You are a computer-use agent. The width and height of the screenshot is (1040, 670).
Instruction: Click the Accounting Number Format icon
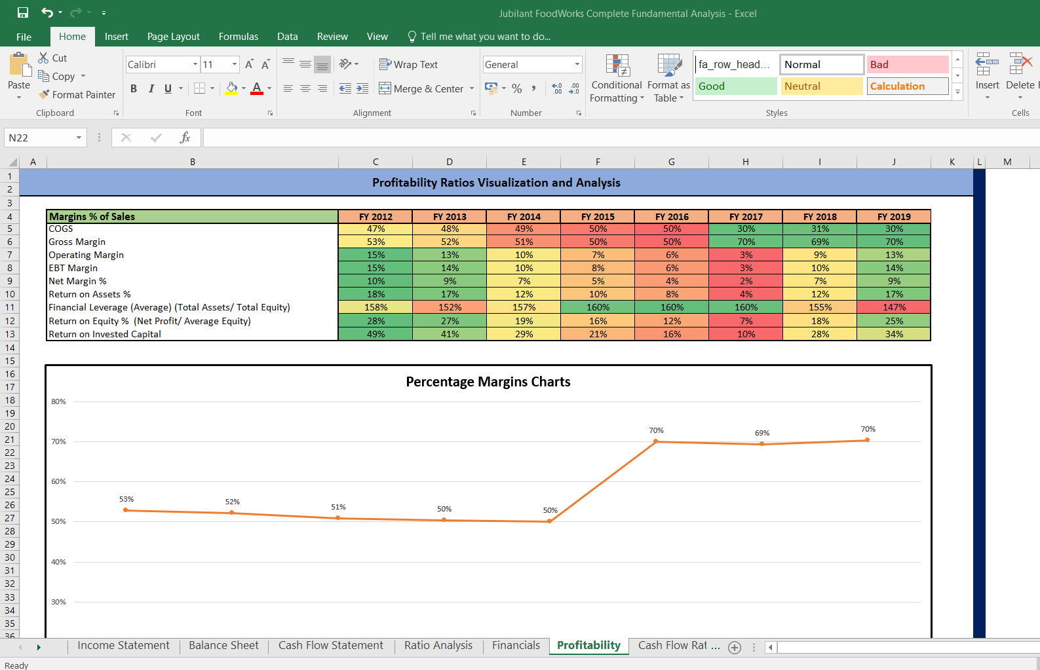point(491,88)
